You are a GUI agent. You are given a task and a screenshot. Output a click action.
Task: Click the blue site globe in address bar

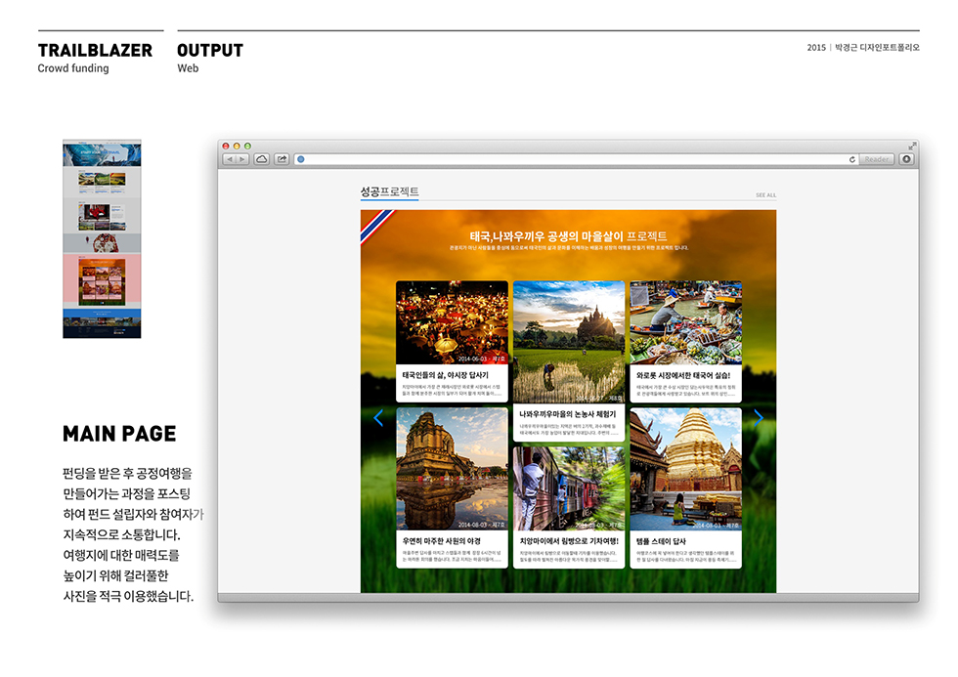point(301,159)
